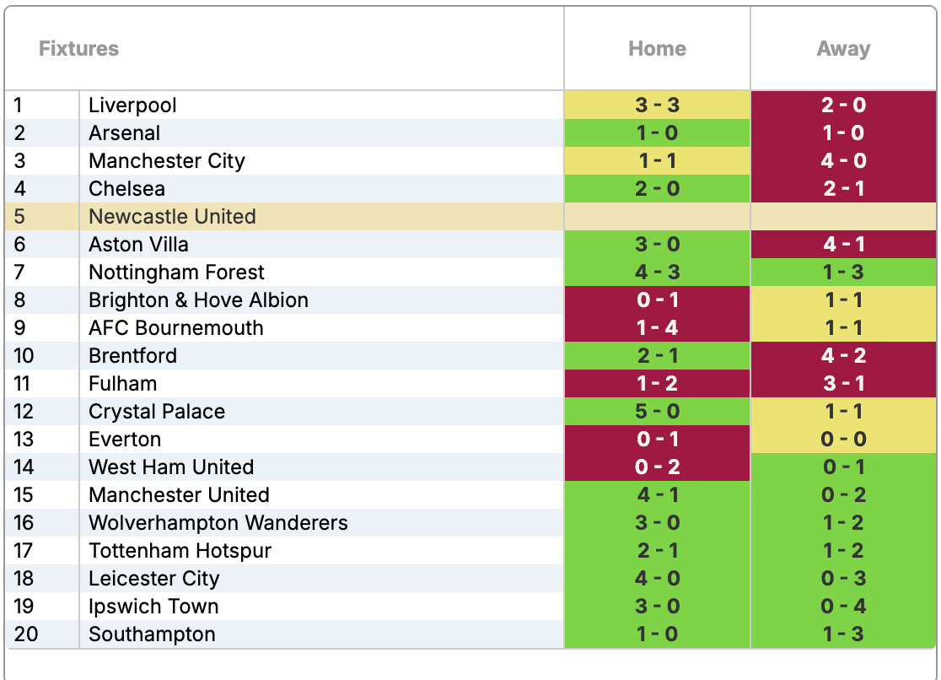Click the Fixtures column header
This screenshot has width=941, height=680.
coord(79,49)
